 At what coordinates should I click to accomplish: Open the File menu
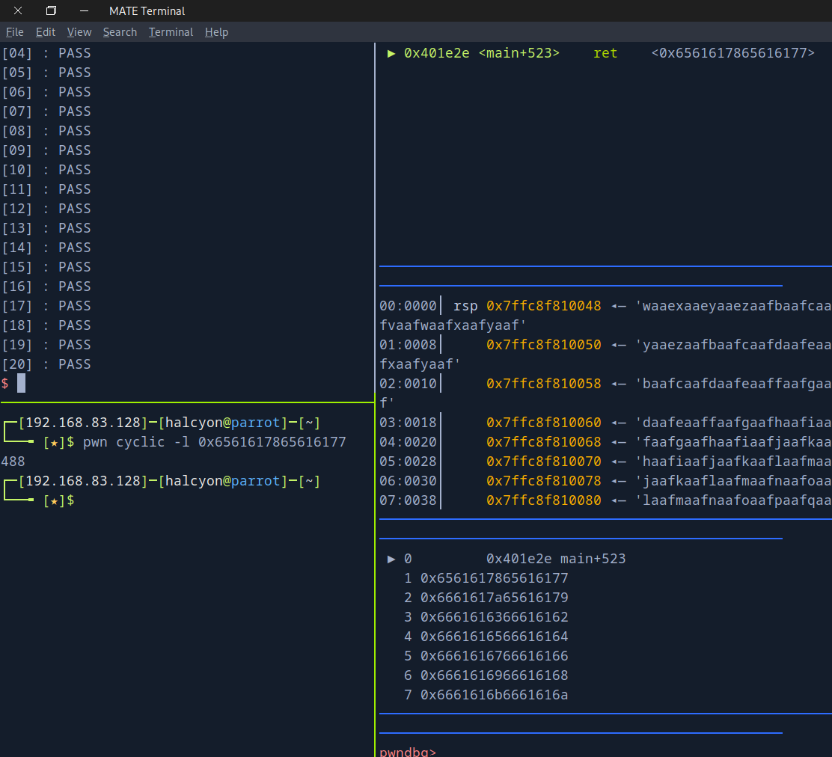[15, 32]
